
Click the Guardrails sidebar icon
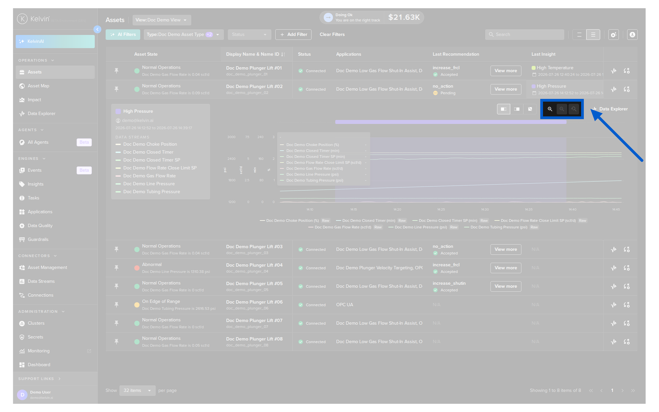coord(22,239)
